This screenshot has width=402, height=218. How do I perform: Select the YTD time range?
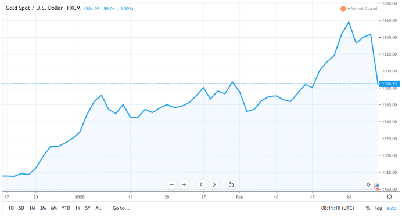(x=66, y=208)
